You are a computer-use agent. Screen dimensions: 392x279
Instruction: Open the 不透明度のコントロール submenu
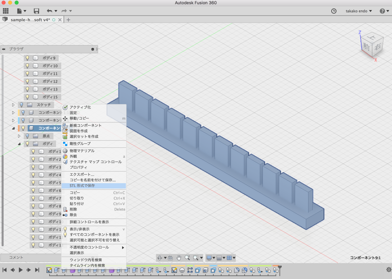pos(94,247)
